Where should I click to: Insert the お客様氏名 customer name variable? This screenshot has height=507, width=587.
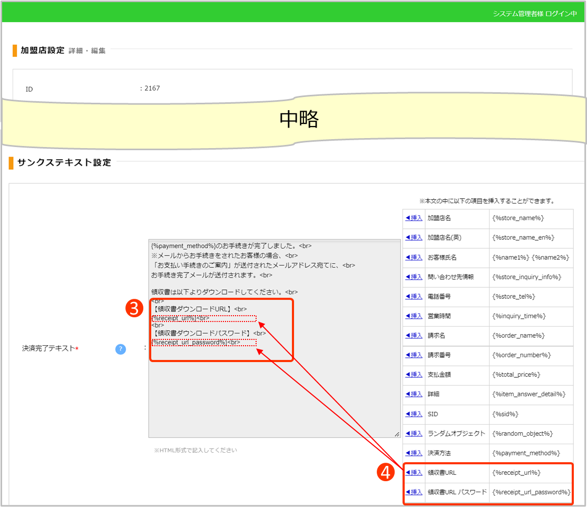click(x=414, y=257)
